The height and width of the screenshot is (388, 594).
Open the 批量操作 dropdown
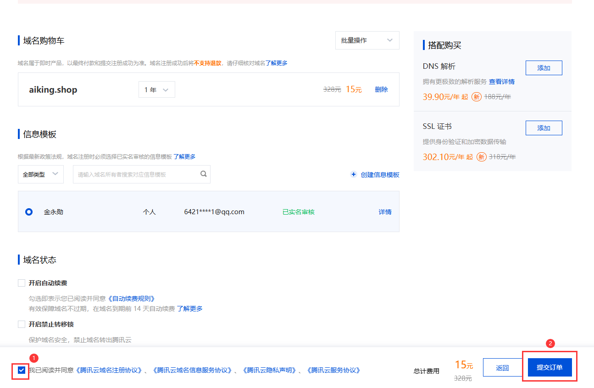pyautogui.click(x=367, y=40)
